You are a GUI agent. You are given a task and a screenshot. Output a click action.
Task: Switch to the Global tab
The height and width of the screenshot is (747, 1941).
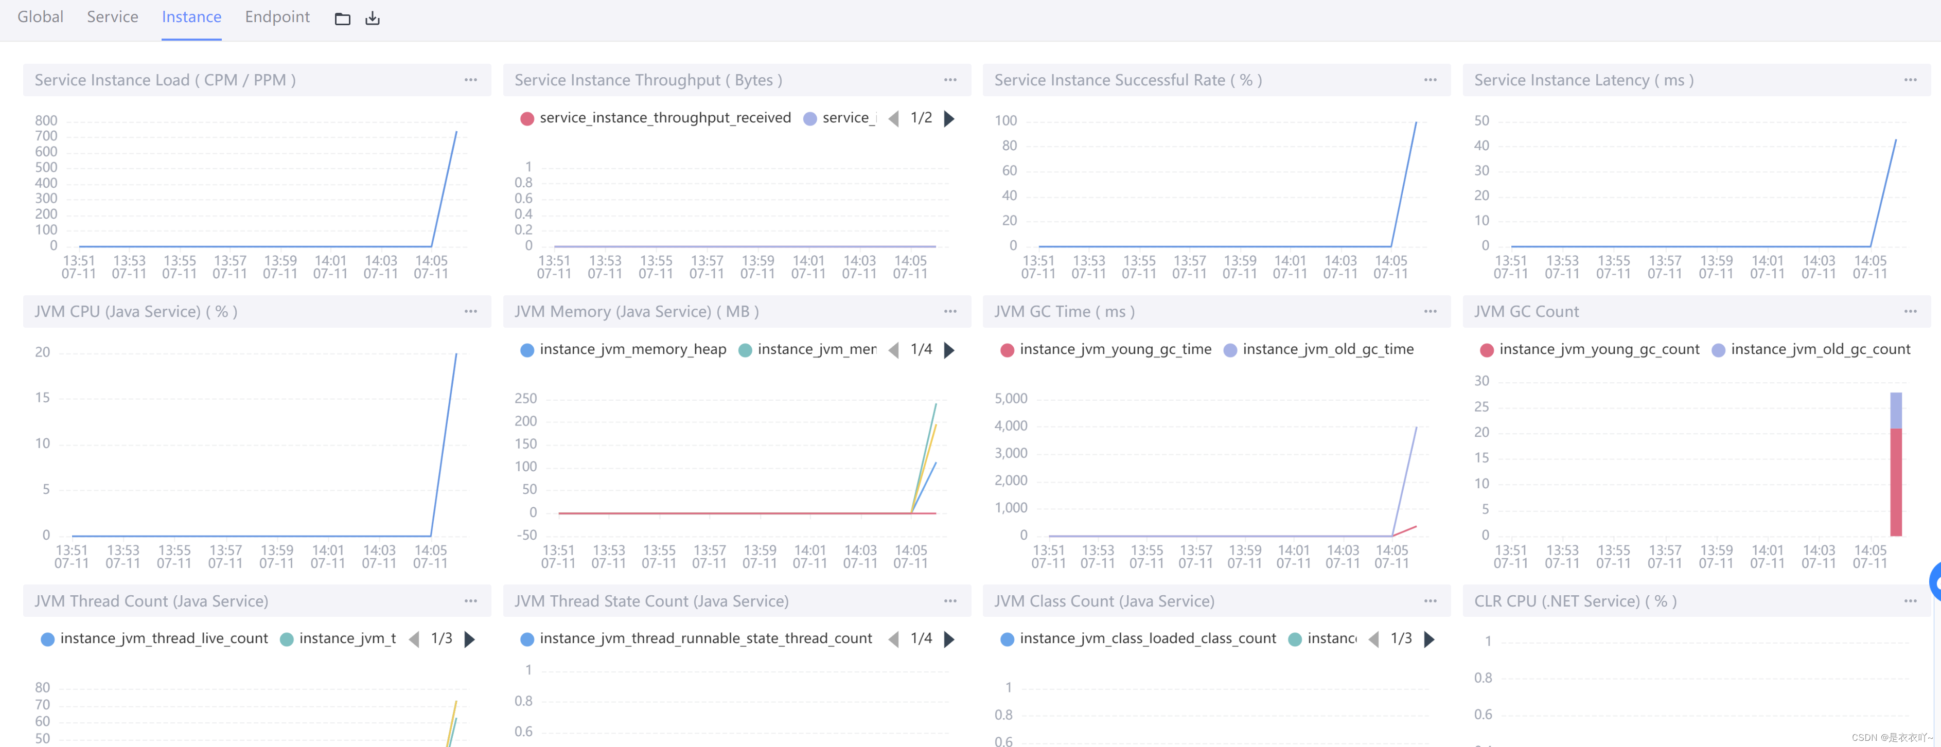(40, 16)
